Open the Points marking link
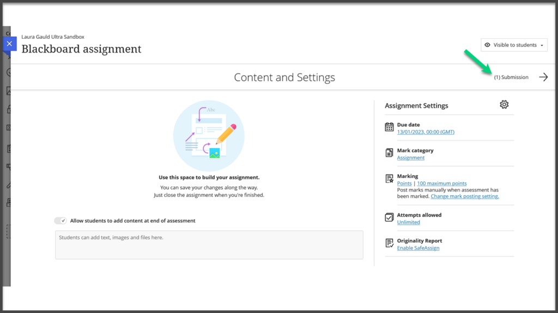 pos(404,183)
